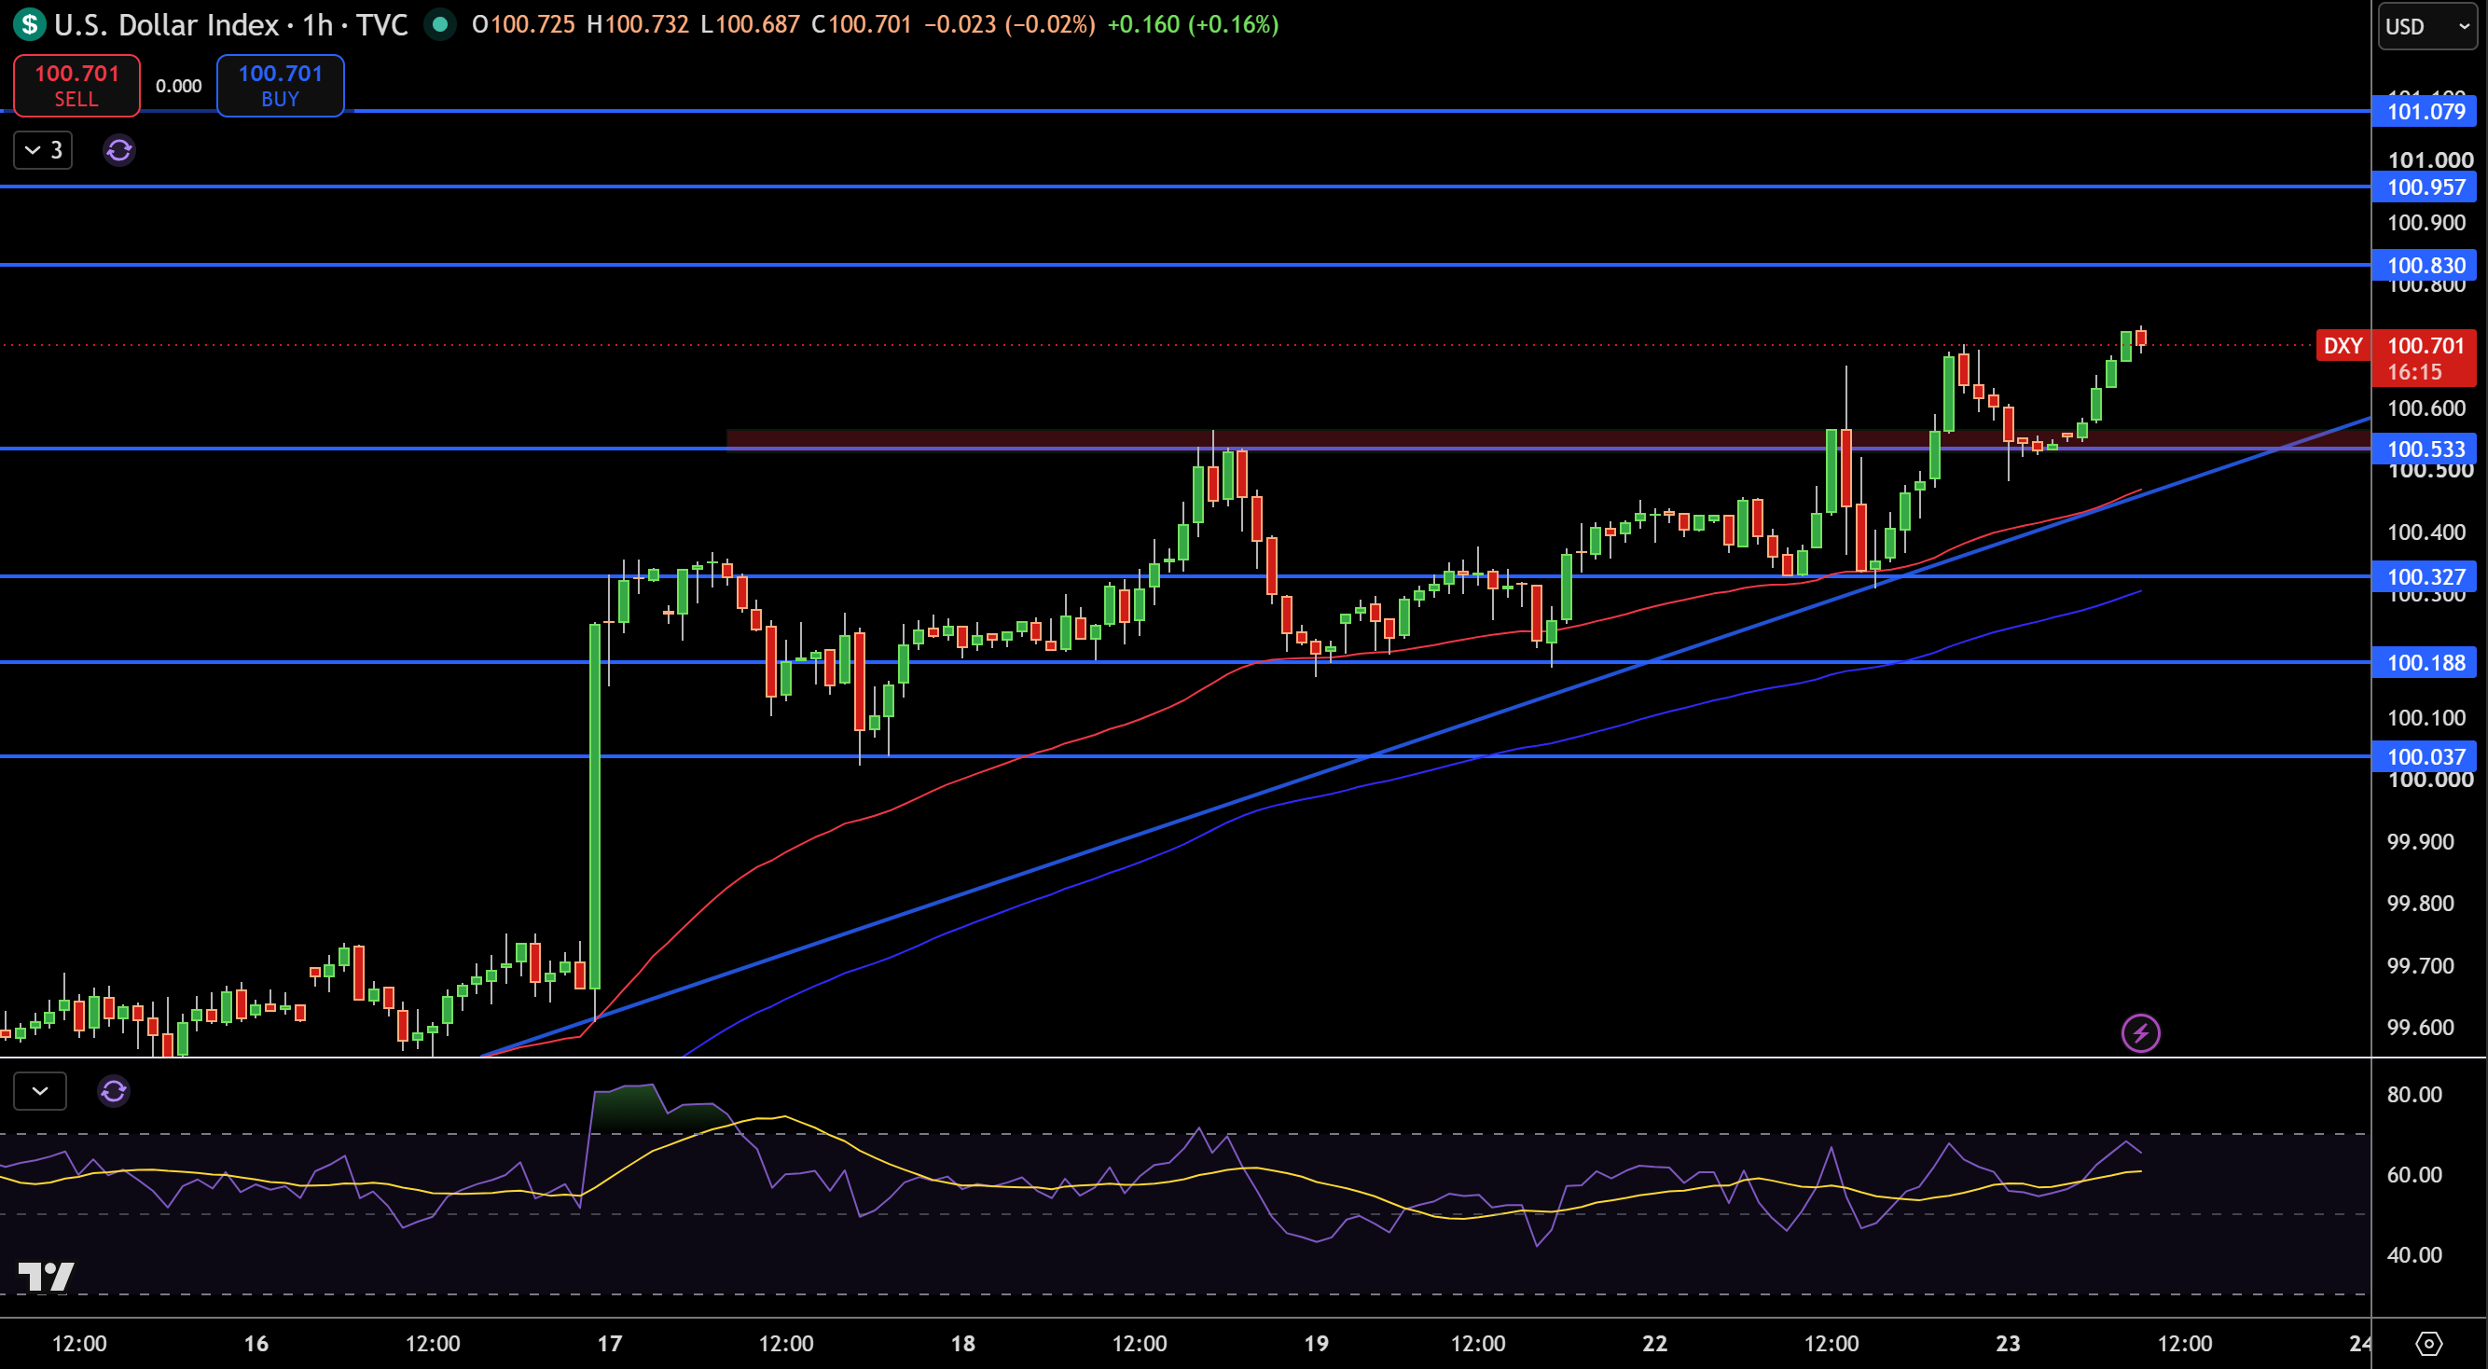Click the date 18 on the time axis
Image resolution: width=2488 pixels, height=1369 pixels.
pyautogui.click(x=963, y=1343)
